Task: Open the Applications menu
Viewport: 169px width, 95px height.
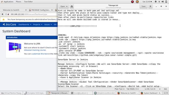Action: pyautogui.click(x=7, y=2)
